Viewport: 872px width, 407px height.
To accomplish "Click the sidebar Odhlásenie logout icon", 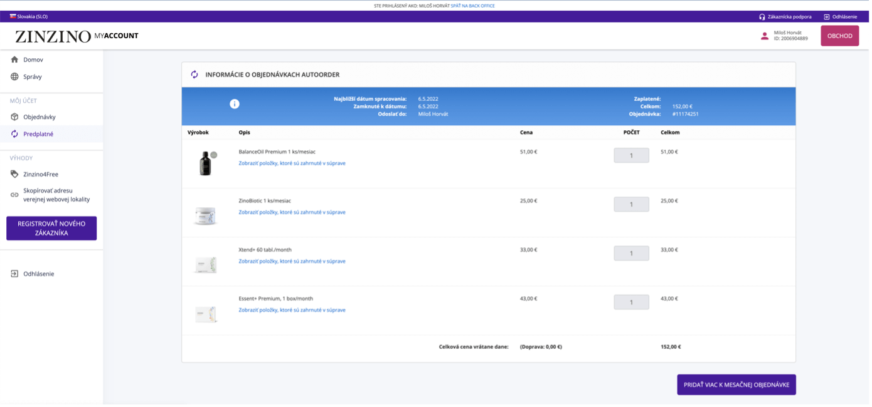I will click(14, 274).
